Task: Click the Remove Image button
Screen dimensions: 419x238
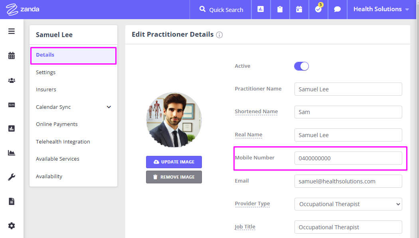Action: pyautogui.click(x=174, y=177)
